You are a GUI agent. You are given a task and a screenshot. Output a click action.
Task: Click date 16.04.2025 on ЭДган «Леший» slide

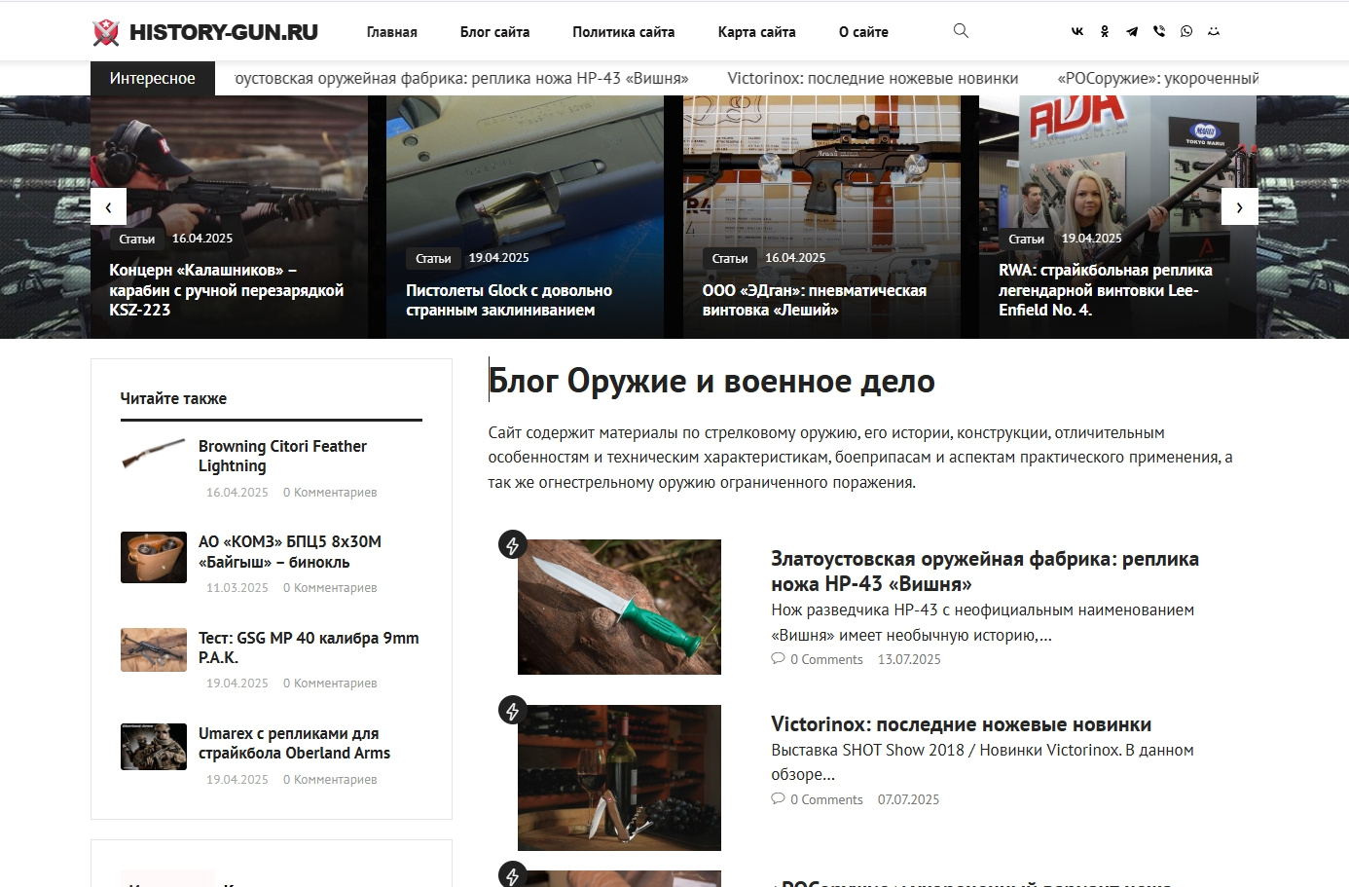(x=795, y=258)
